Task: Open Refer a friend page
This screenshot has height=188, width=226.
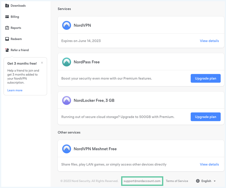Action: click(20, 50)
